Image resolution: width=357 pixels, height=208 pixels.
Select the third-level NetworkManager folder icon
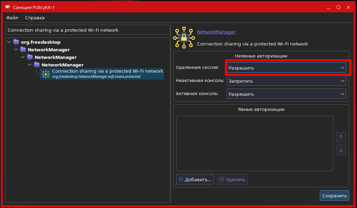[x=37, y=64]
